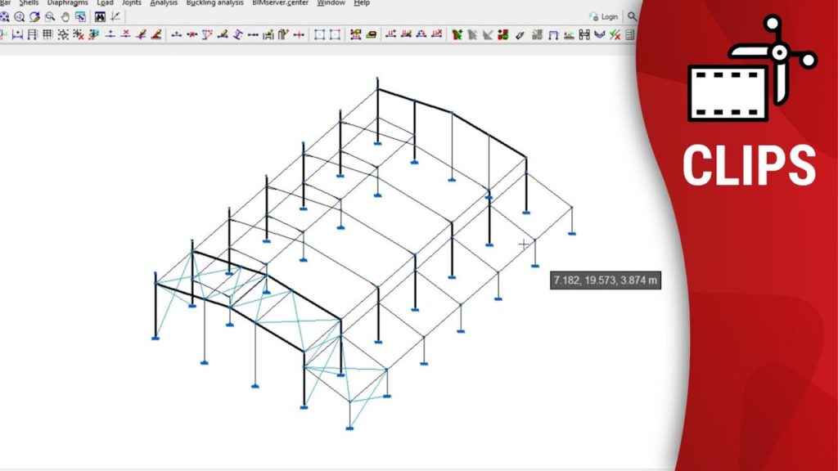Open the Buckling analysis menu
Screen dimensions: 838x471
coord(214,3)
